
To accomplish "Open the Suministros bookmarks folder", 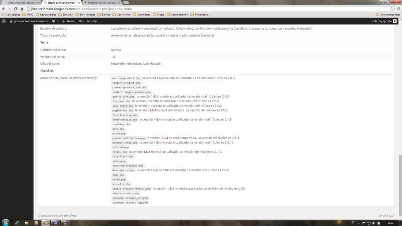I will [x=141, y=15].
